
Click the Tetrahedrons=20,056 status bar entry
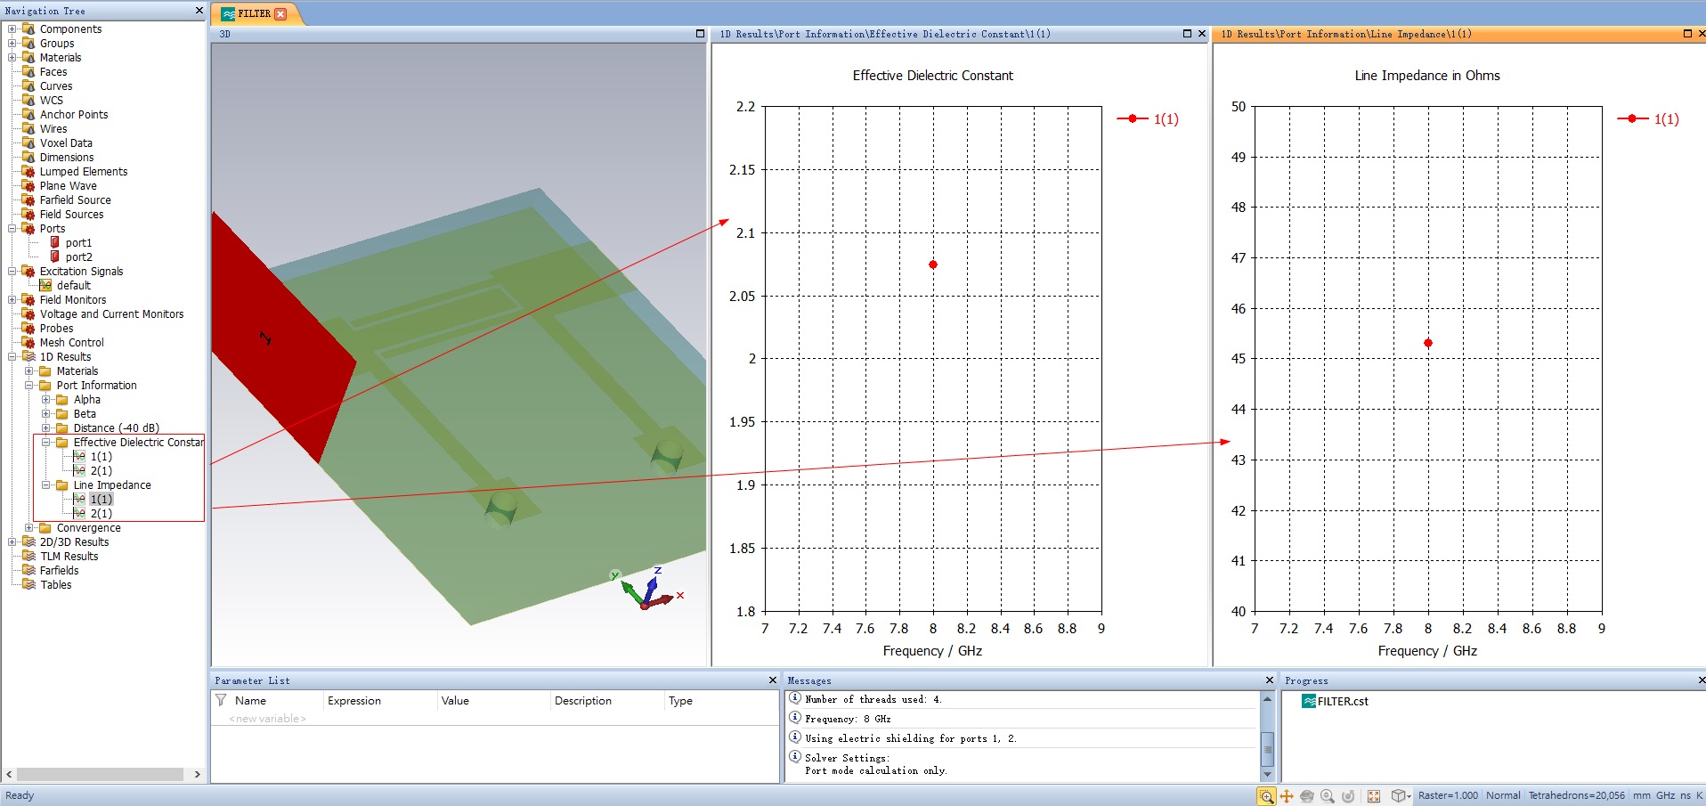[x=1577, y=795]
